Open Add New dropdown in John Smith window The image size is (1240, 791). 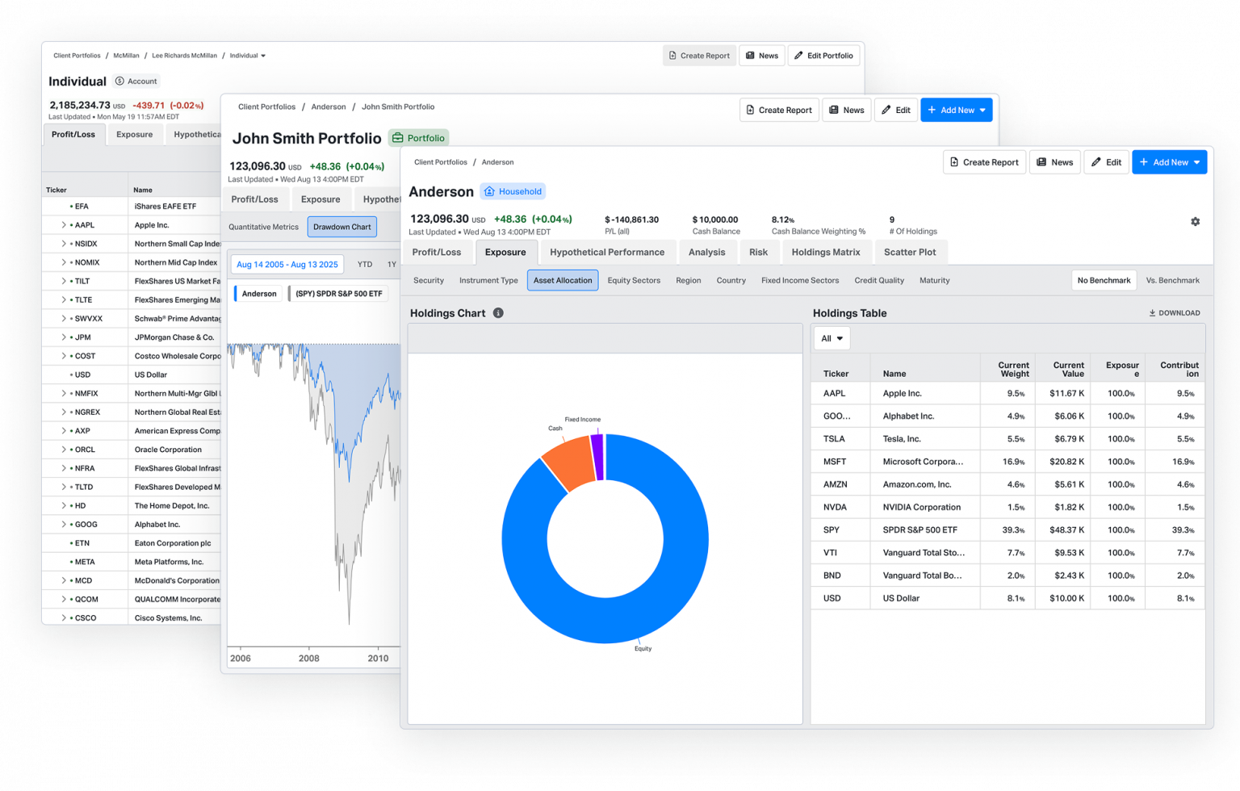(x=956, y=110)
